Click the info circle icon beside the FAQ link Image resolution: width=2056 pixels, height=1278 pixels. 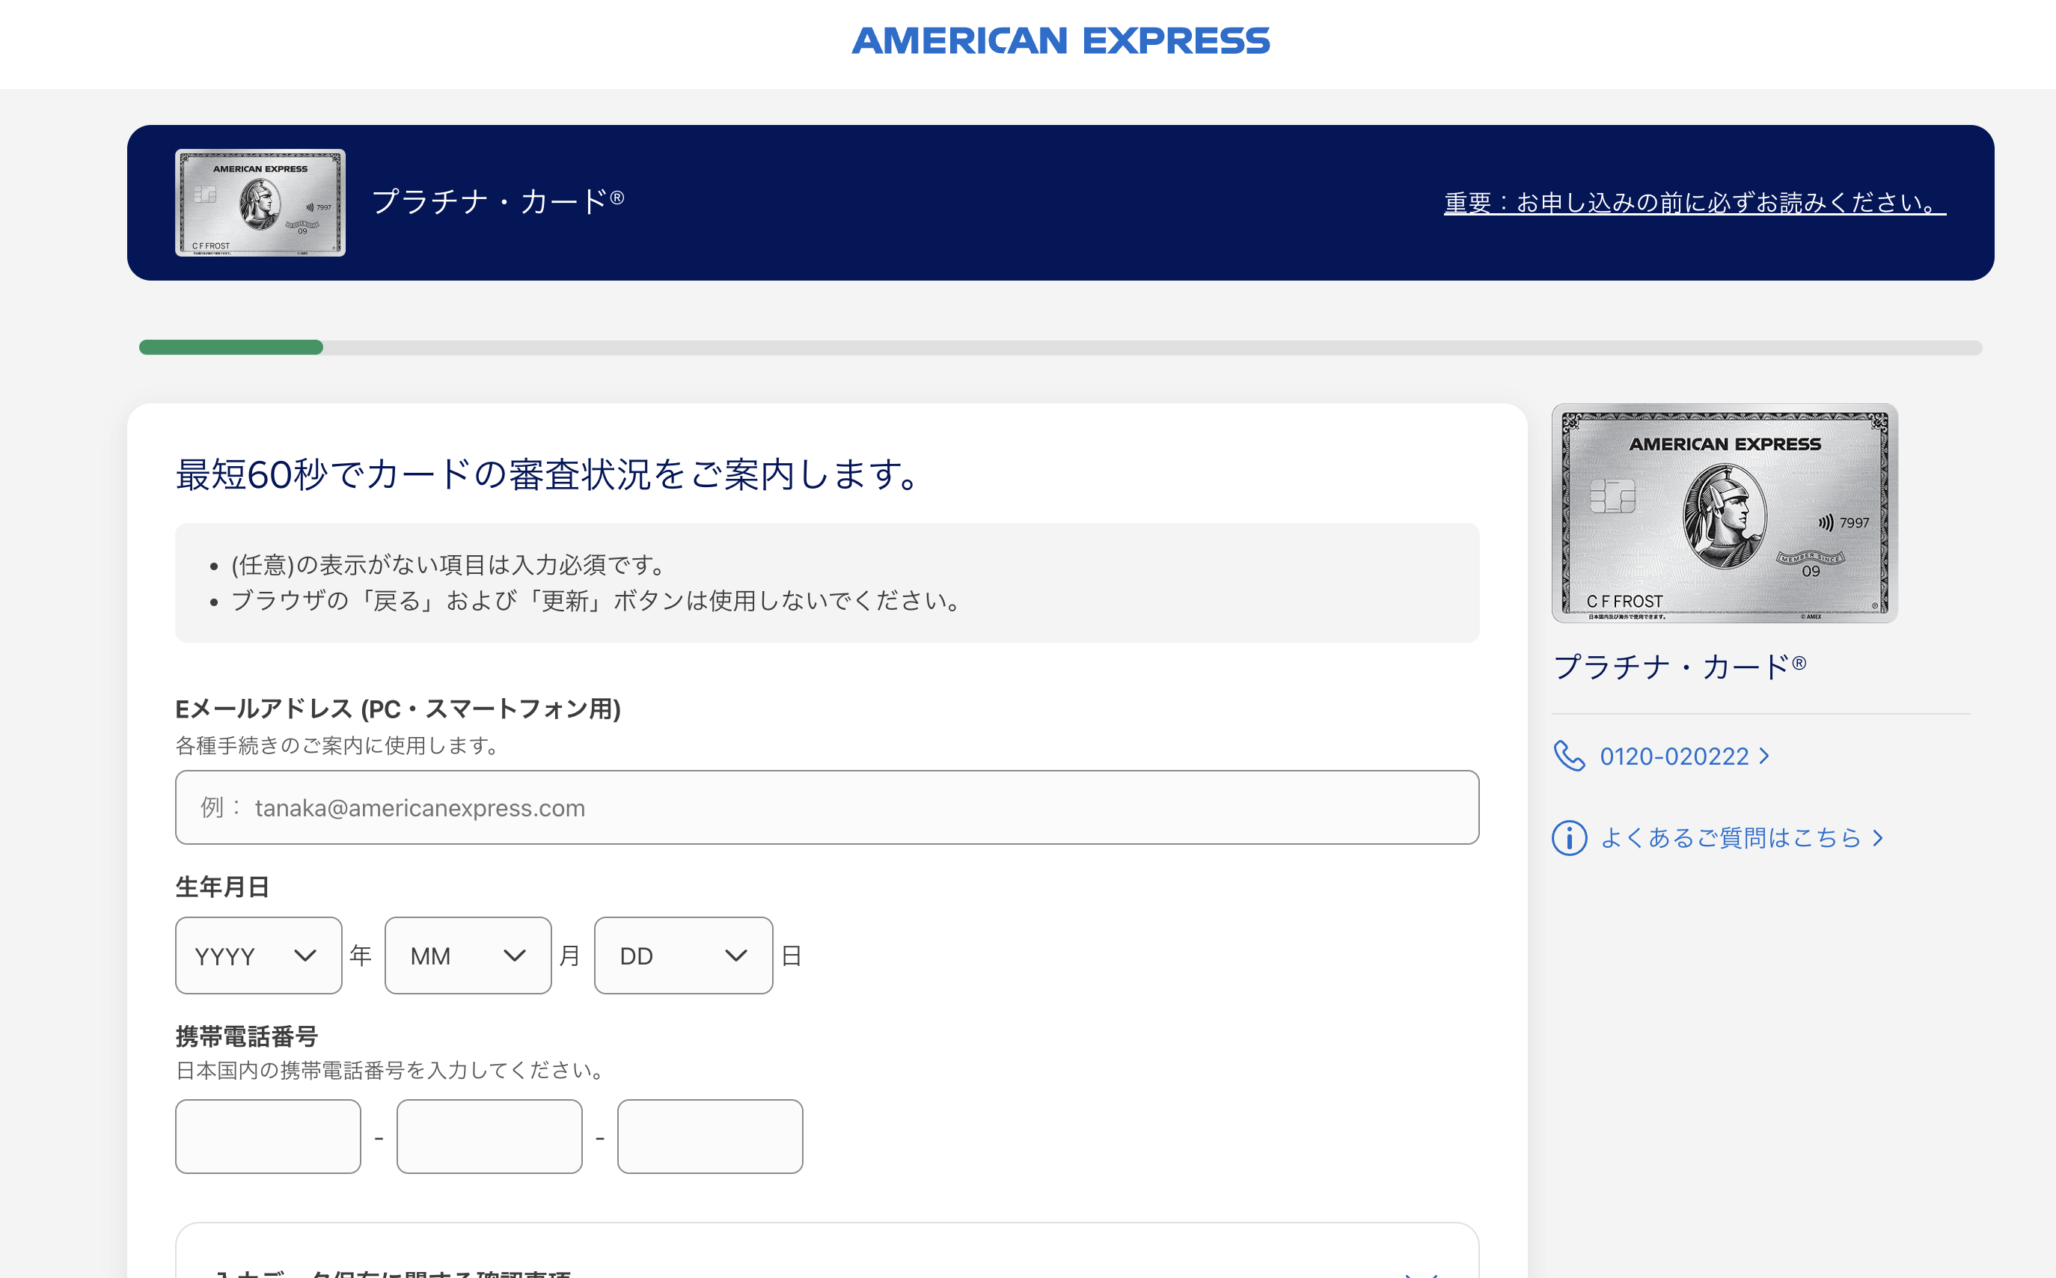coord(1569,837)
